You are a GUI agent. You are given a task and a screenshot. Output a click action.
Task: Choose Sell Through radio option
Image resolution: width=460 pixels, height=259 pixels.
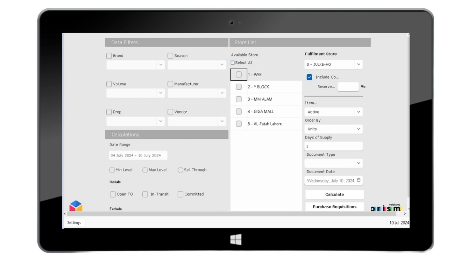click(x=180, y=170)
